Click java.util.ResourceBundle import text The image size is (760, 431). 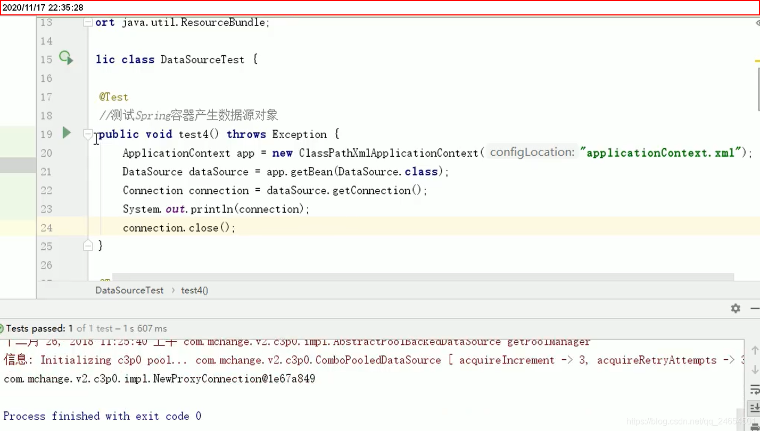coord(194,22)
